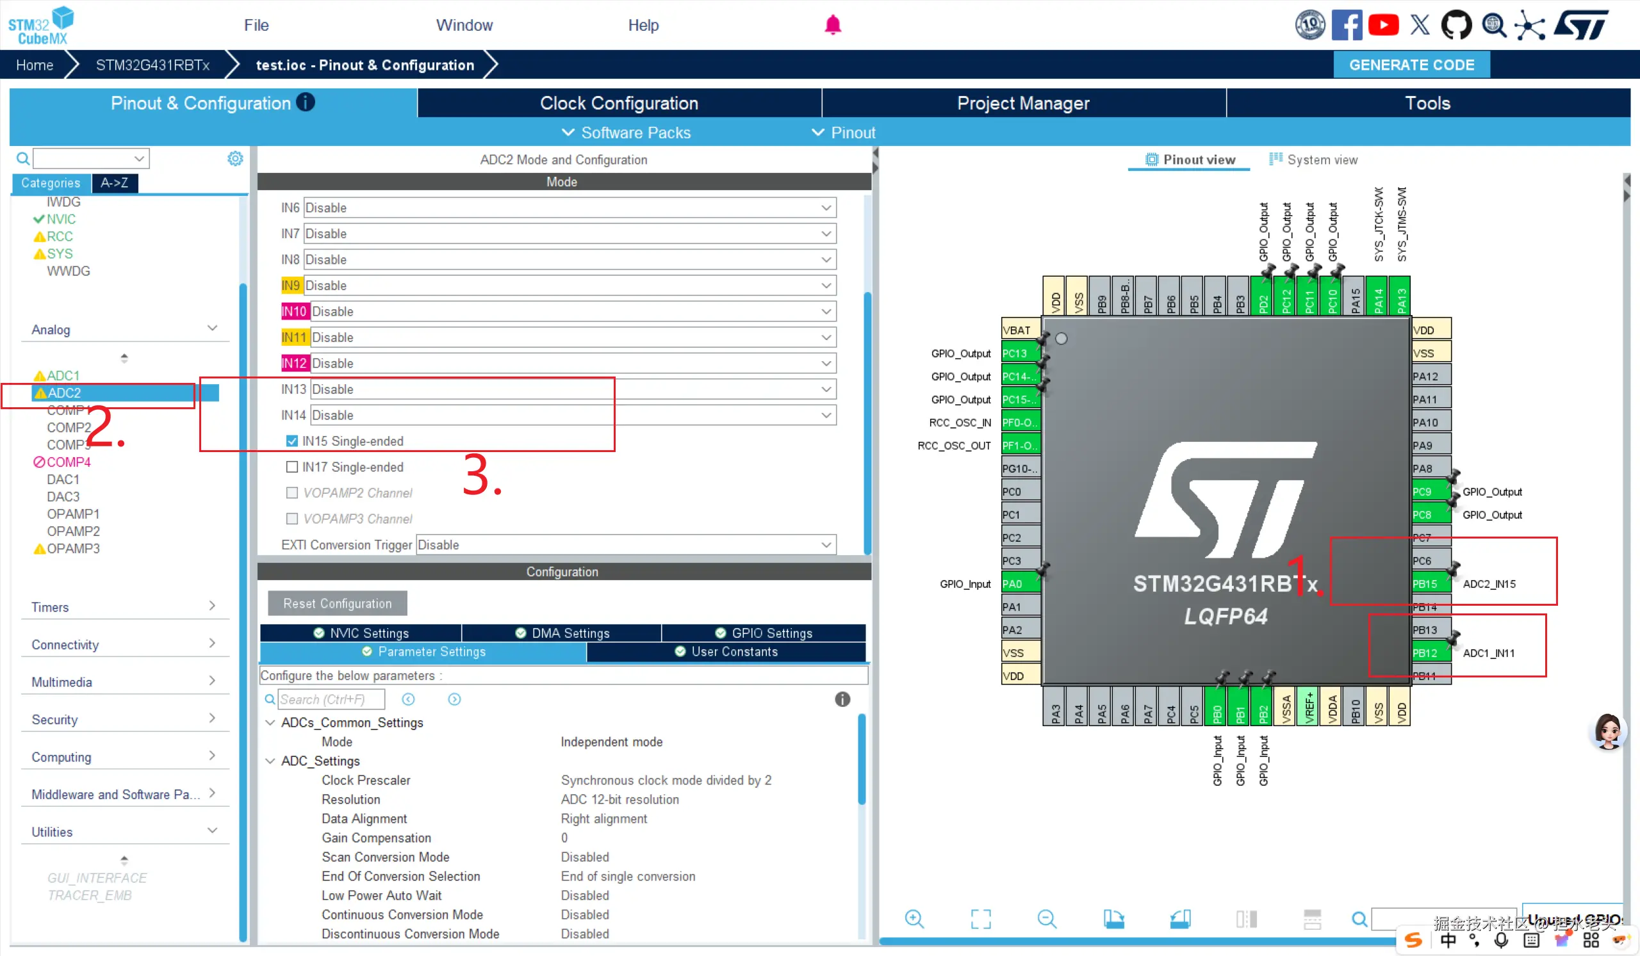Switch to the Clock Configuration tab

pyautogui.click(x=619, y=102)
